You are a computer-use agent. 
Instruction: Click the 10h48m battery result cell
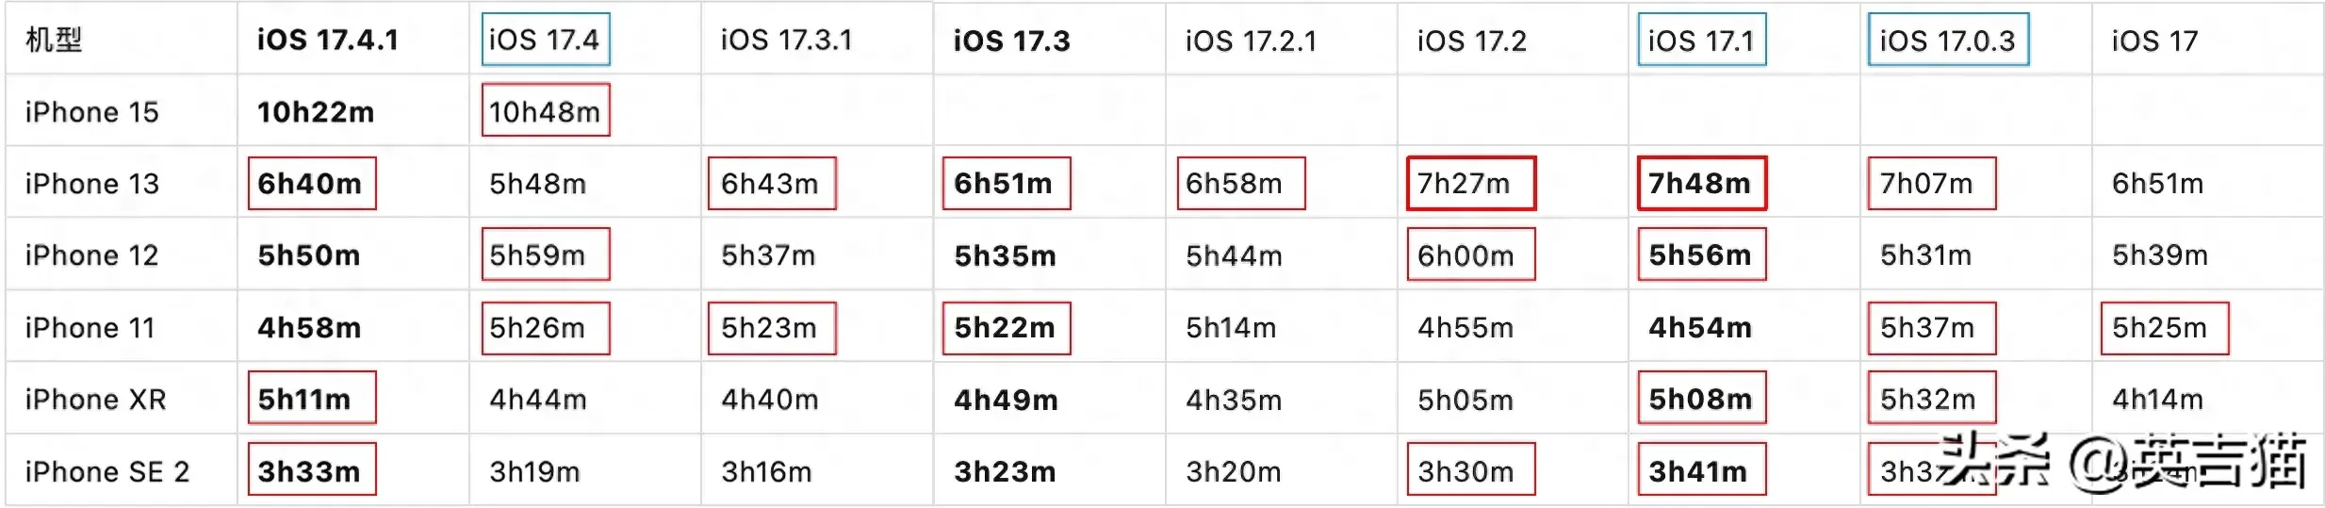pyautogui.click(x=545, y=111)
